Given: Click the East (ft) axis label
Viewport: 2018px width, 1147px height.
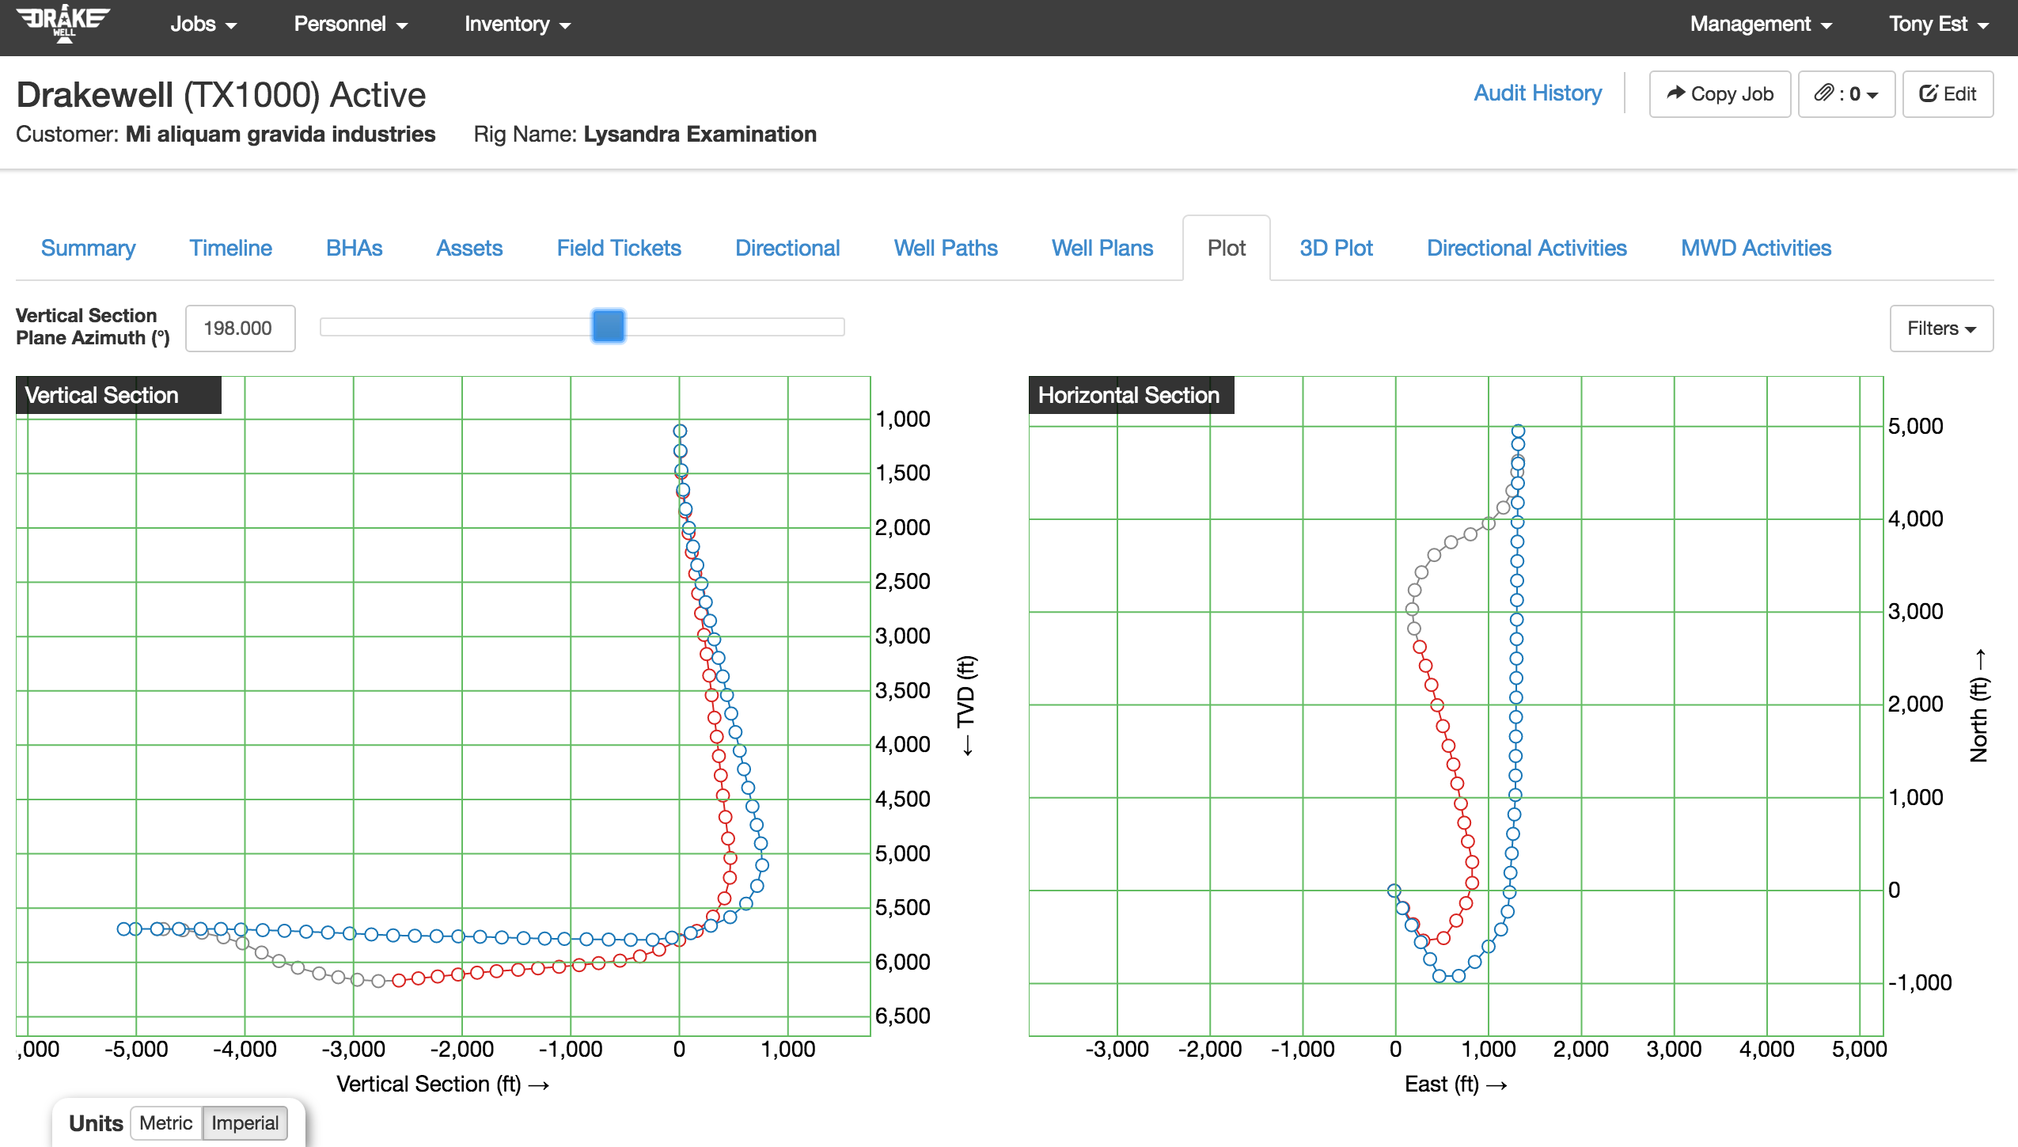Looking at the screenshot, I should tap(1456, 1084).
